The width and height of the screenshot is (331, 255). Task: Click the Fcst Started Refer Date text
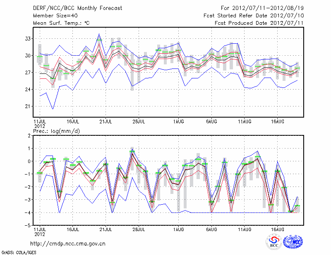253,15
